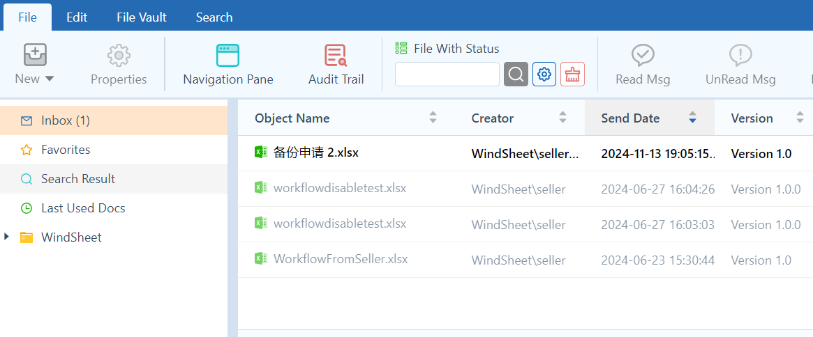Open the Properties gear icon
Image resolution: width=813 pixels, height=337 pixels.
click(119, 55)
